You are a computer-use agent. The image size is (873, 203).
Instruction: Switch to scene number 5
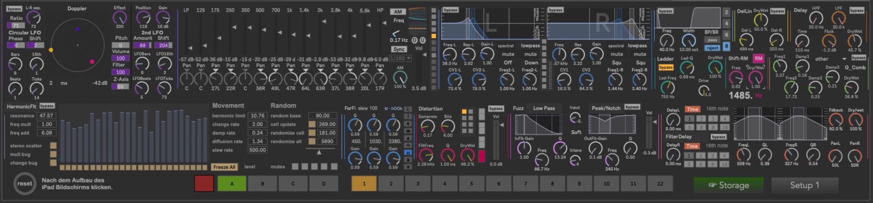(x=471, y=184)
